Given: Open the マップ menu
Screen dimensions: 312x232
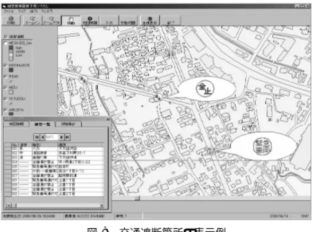Looking at the screenshot, I should [22, 11].
